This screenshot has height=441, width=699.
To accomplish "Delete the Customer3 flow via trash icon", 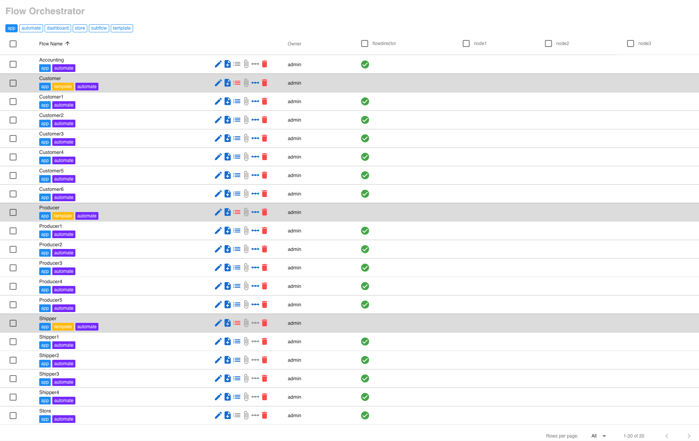I will click(265, 138).
